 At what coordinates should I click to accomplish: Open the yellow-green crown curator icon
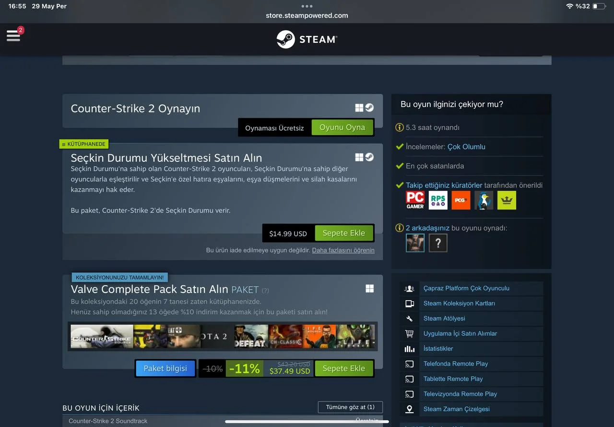pos(507,200)
